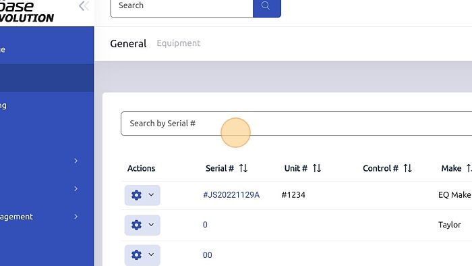Sort table by Control # arrows
This screenshot has width=472, height=266.
407,168
